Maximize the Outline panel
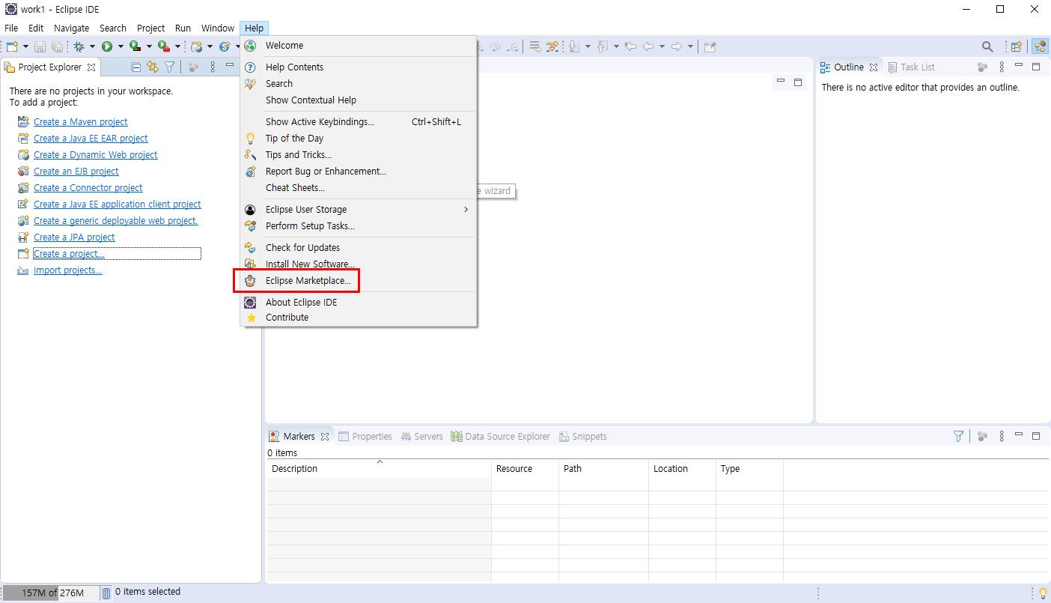The width and height of the screenshot is (1051, 603). point(1036,67)
